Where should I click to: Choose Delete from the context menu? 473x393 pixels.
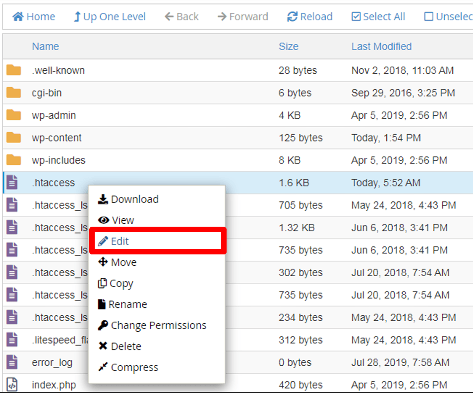tap(119, 346)
